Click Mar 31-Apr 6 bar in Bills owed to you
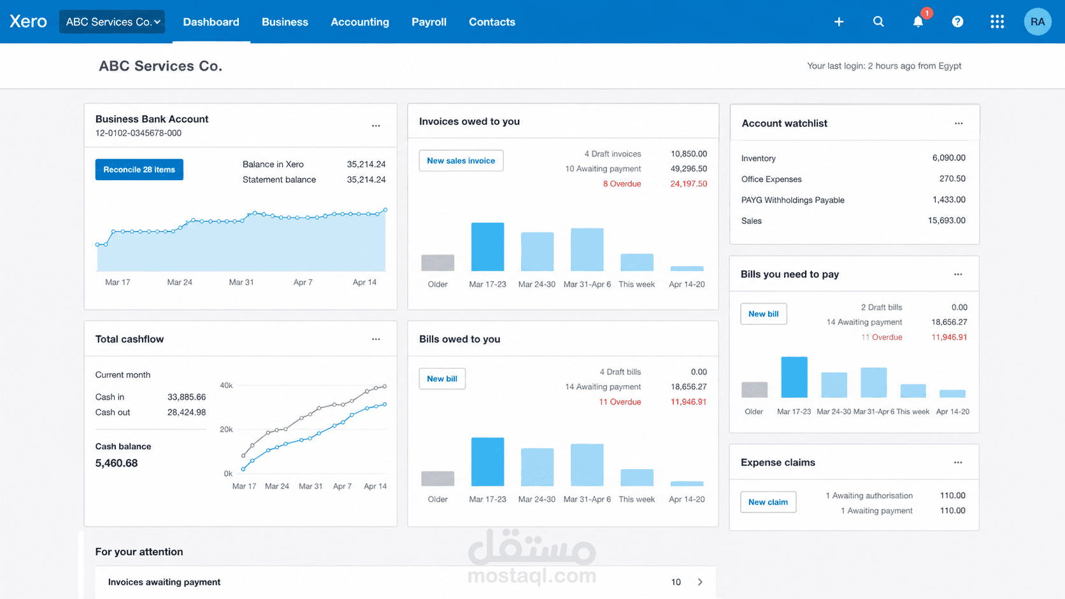 pyautogui.click(x=587, y=465)
